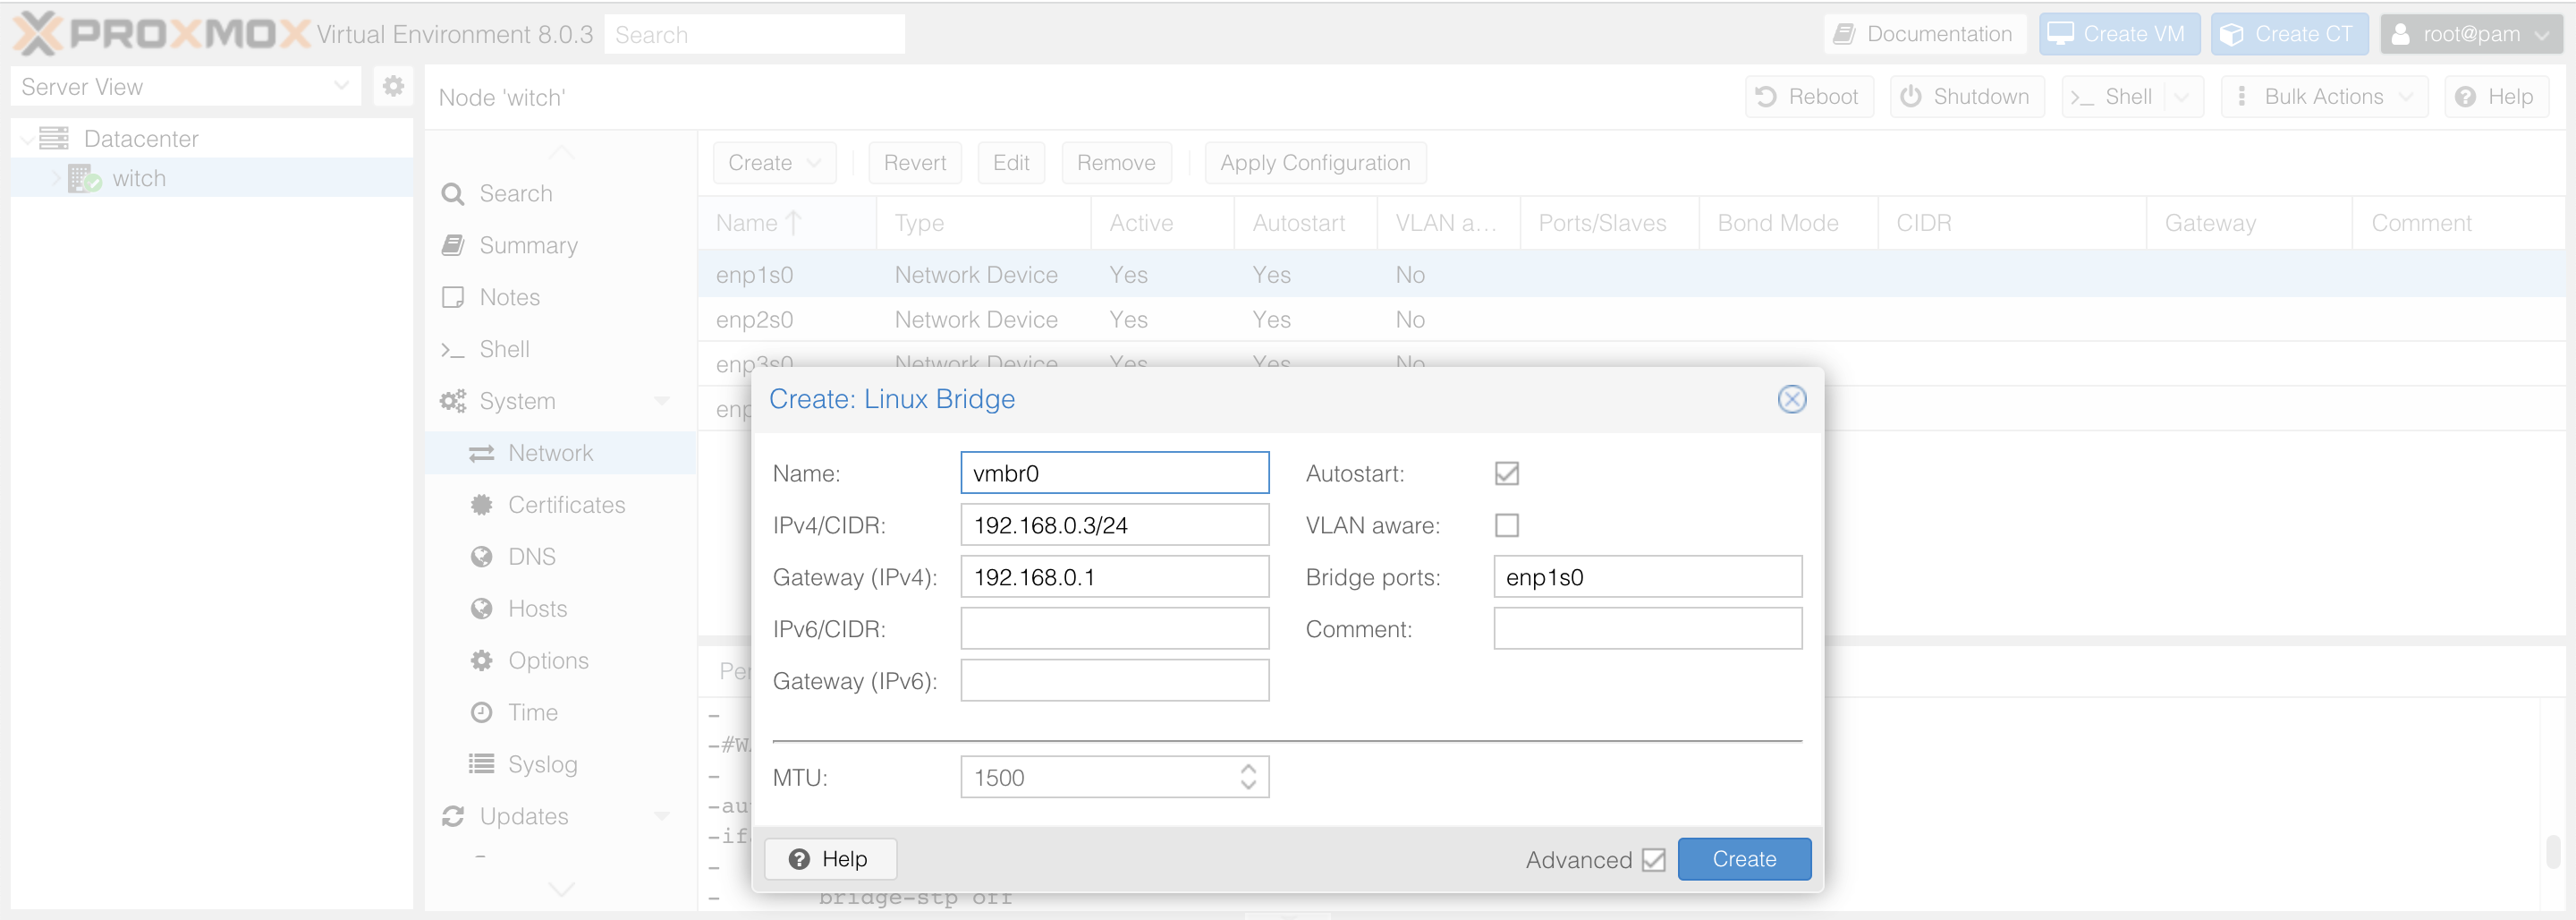Click the Create CT container button
2576x920 pixels.
2288,34
